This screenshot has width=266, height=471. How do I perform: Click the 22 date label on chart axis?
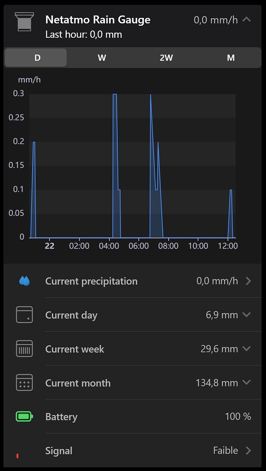49,246
